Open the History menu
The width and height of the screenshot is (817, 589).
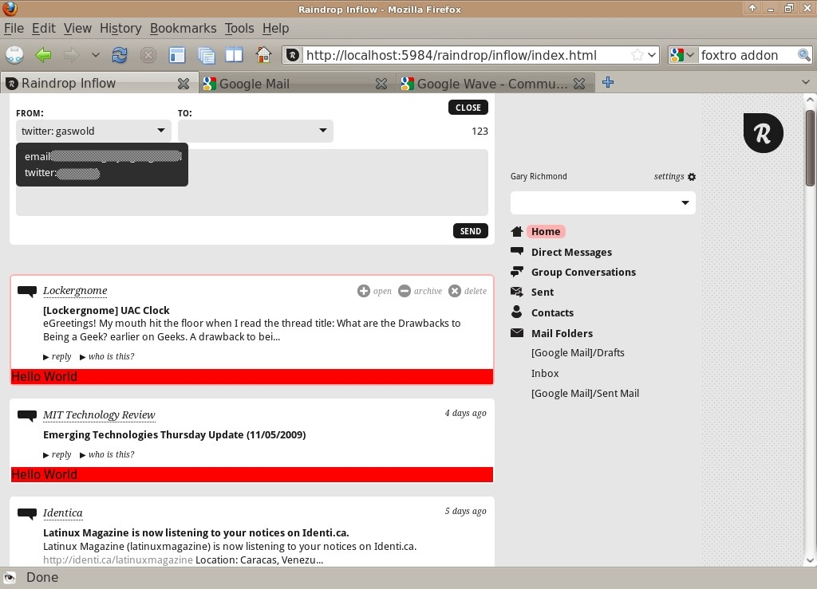[120, 28]
